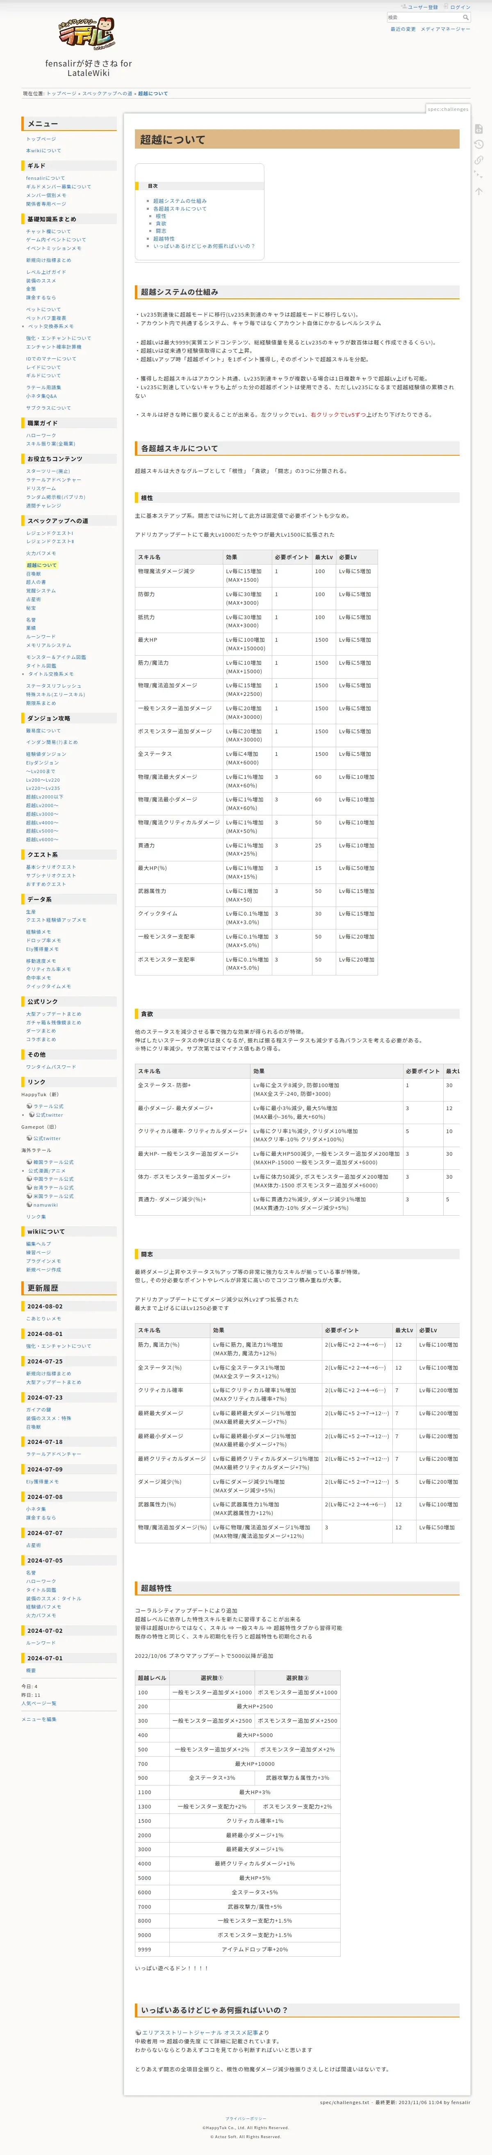Open sidebar link チャット欄について
The image size is (492, 2155).
point(48,232)
